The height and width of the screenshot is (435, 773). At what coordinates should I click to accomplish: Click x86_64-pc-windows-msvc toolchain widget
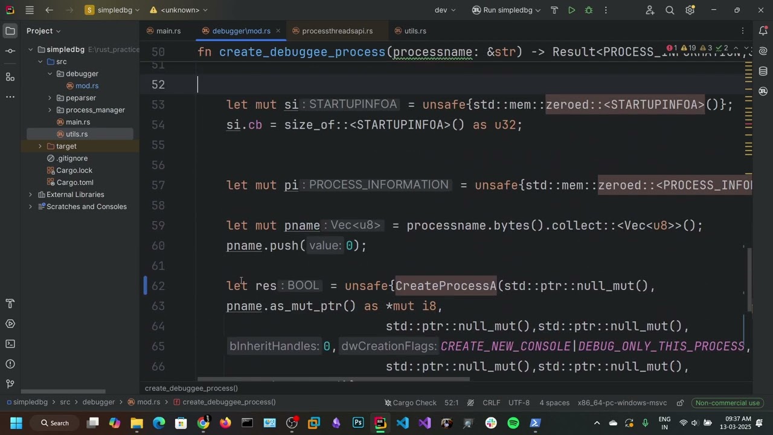coord(622,403)
